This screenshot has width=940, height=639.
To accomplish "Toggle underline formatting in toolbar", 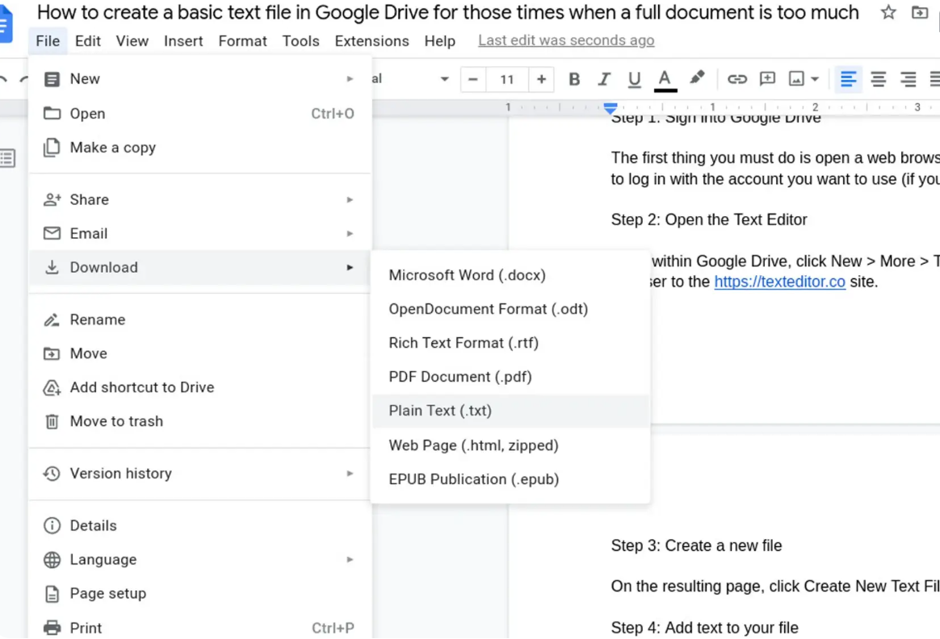I will [634, 79].
